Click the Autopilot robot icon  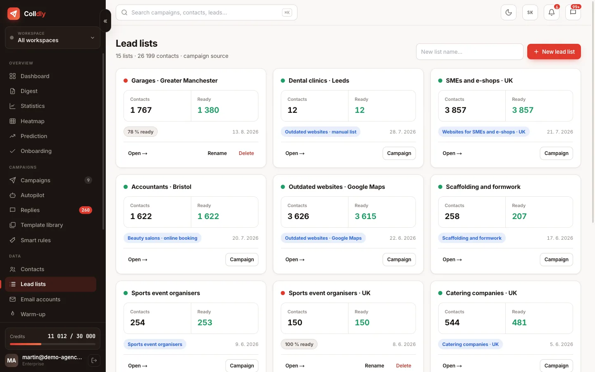click(12, 195)
